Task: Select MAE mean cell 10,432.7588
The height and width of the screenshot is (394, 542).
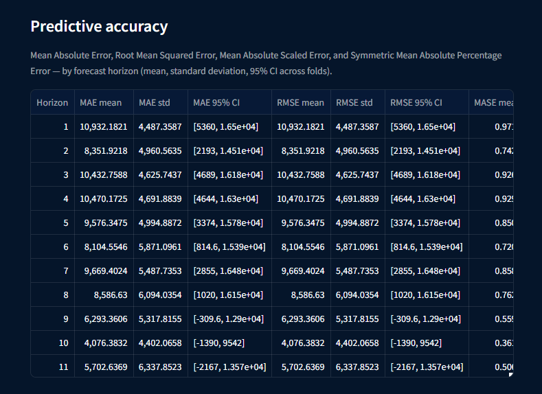Action: click(x=104, y=175)
